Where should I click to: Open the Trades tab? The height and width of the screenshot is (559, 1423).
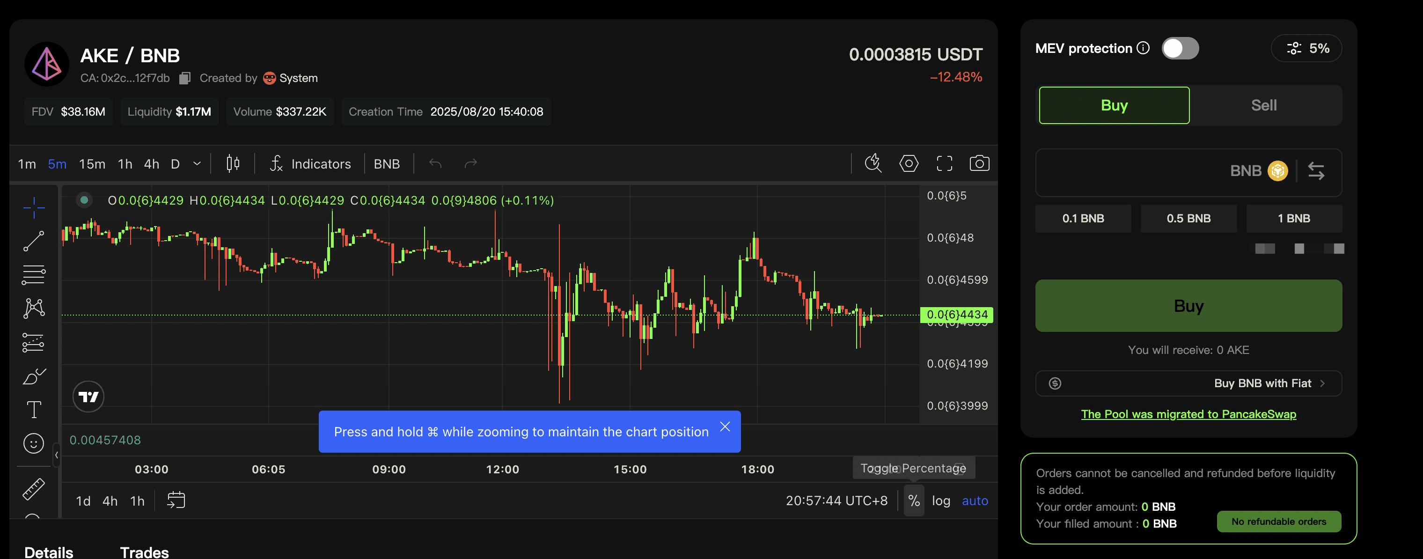tap(144, 552)
